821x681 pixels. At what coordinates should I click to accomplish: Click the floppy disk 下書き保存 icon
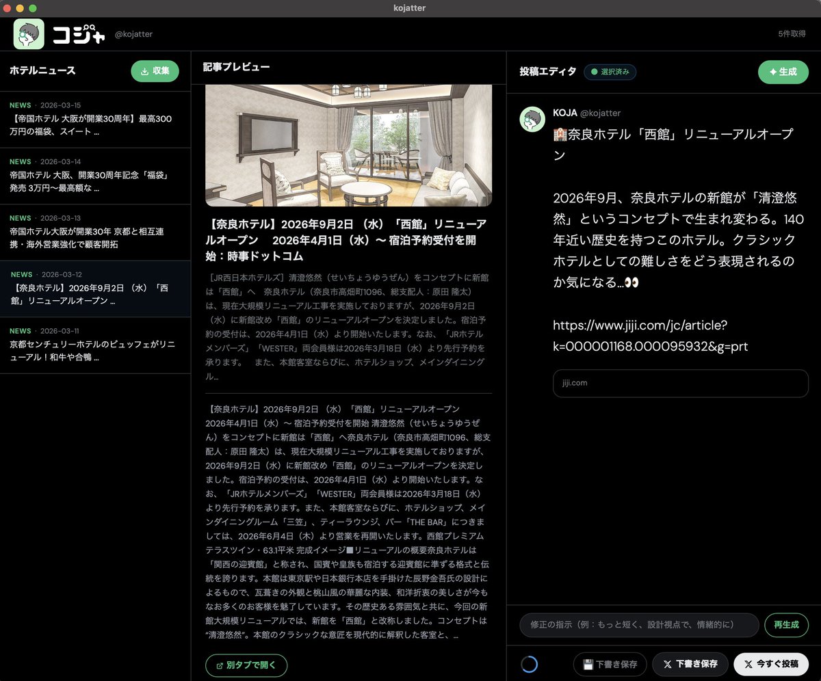tap(588, 664)
